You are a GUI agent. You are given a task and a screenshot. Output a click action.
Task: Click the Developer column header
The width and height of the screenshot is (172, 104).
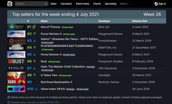pos(104,21)
